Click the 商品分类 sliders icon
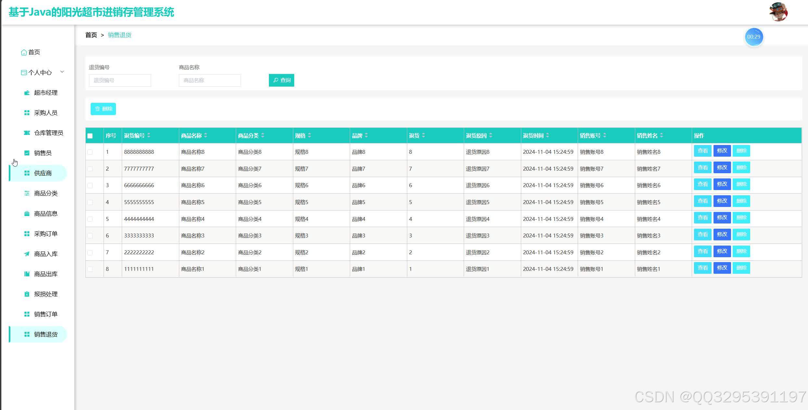This screenshot has height=410, width=808. pos(27,193)
